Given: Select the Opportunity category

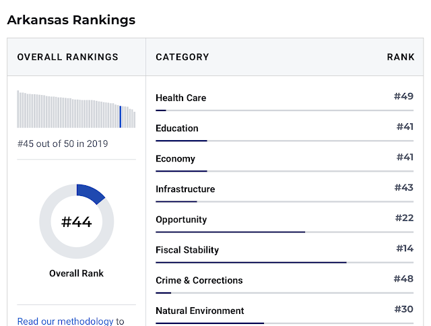Looking at the screenshot, I should (181, 220).
